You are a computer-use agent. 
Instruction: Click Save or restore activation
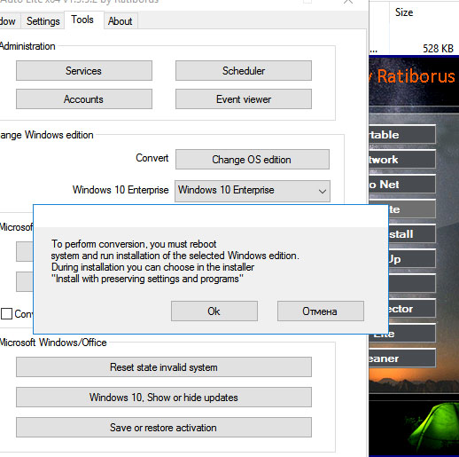[164, 427]
